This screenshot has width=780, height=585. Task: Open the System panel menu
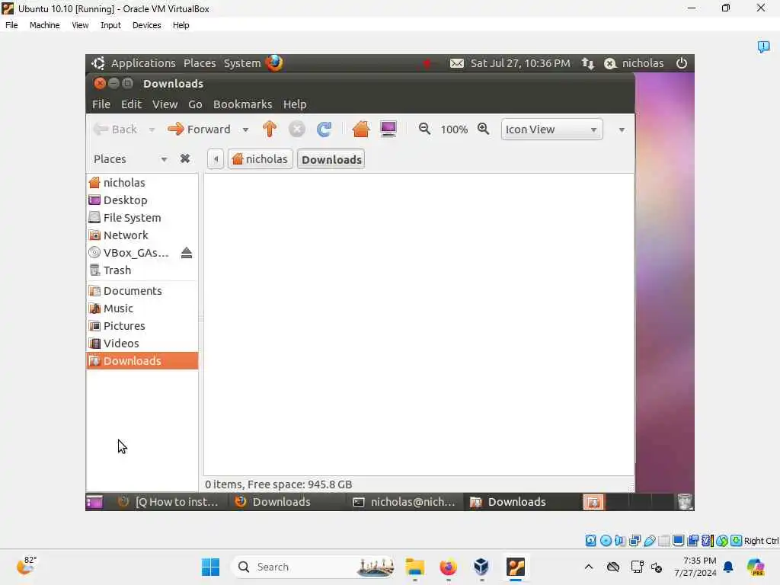click(x=242, y=63)
